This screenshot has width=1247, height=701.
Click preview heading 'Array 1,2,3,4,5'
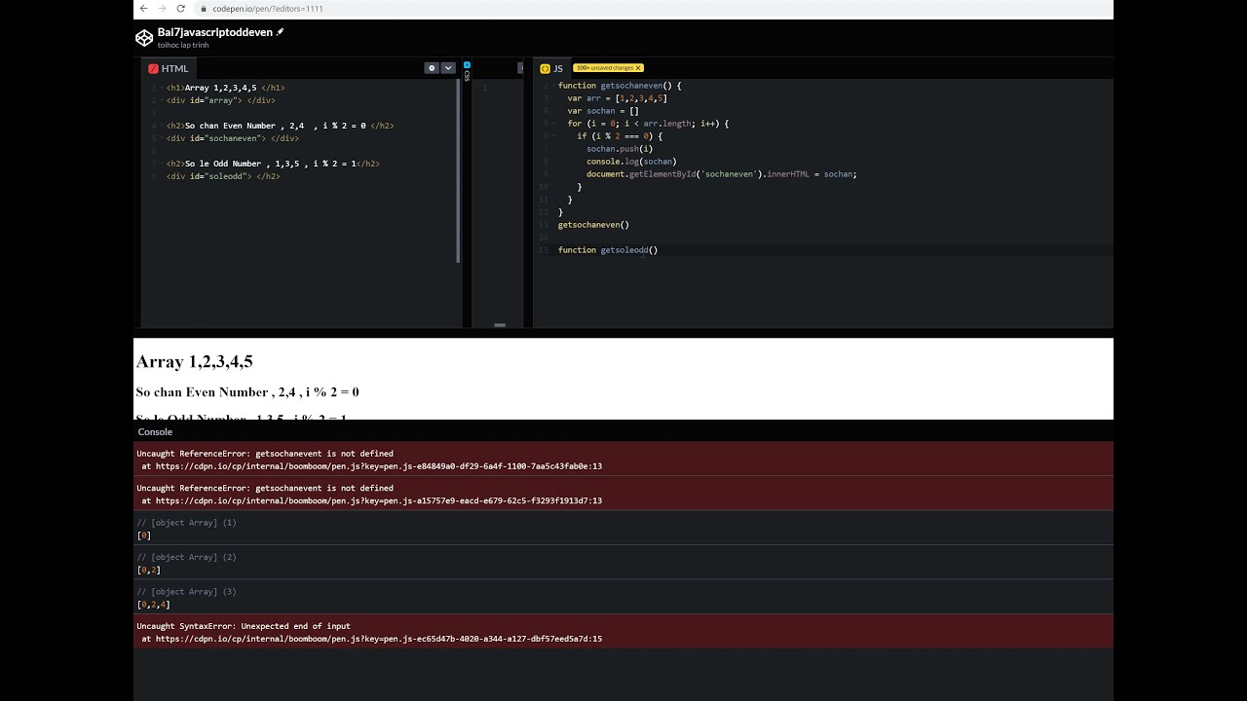195,361
